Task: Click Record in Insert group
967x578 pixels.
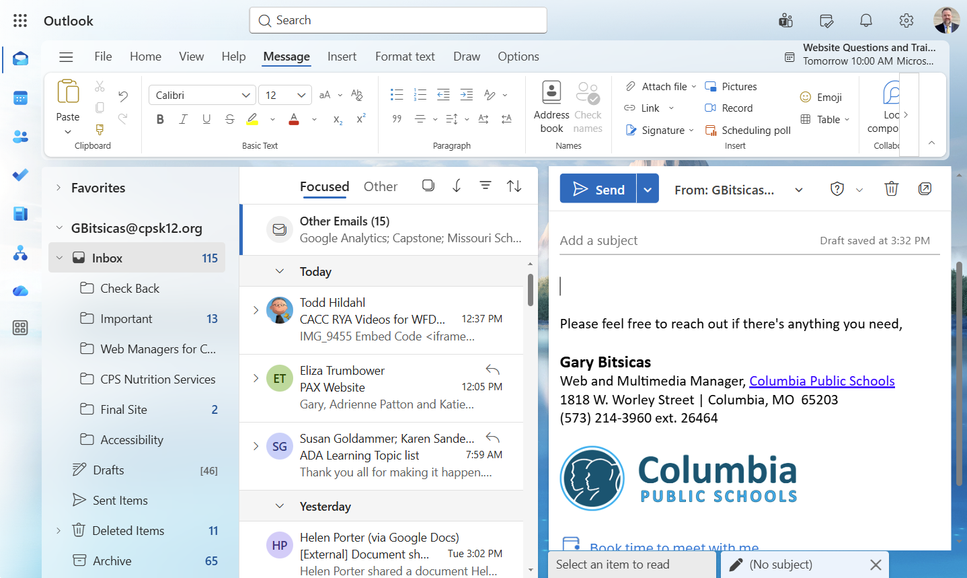Action: coord(728,108)
